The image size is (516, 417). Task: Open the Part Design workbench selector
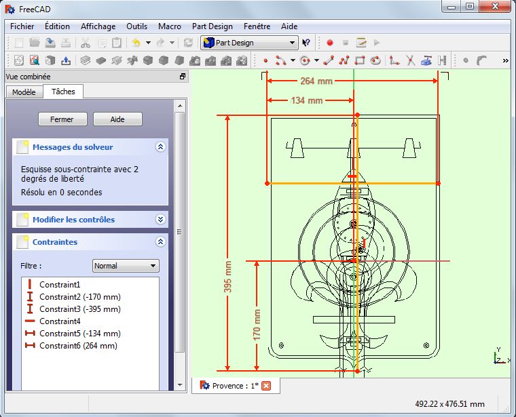pos(249,43)
